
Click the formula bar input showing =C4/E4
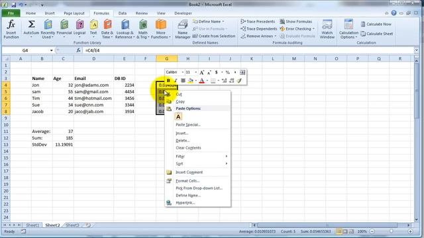pyautogui.click(x=248, y=50)
